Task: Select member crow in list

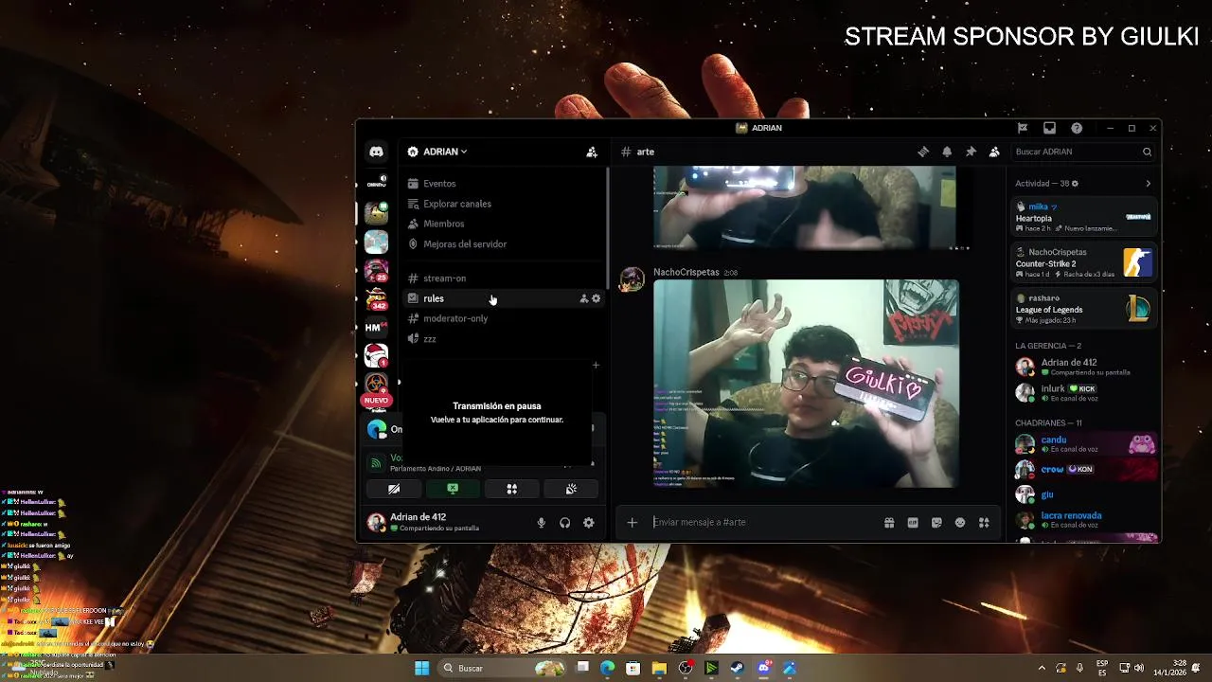Action: click(x=1083, y=469)
